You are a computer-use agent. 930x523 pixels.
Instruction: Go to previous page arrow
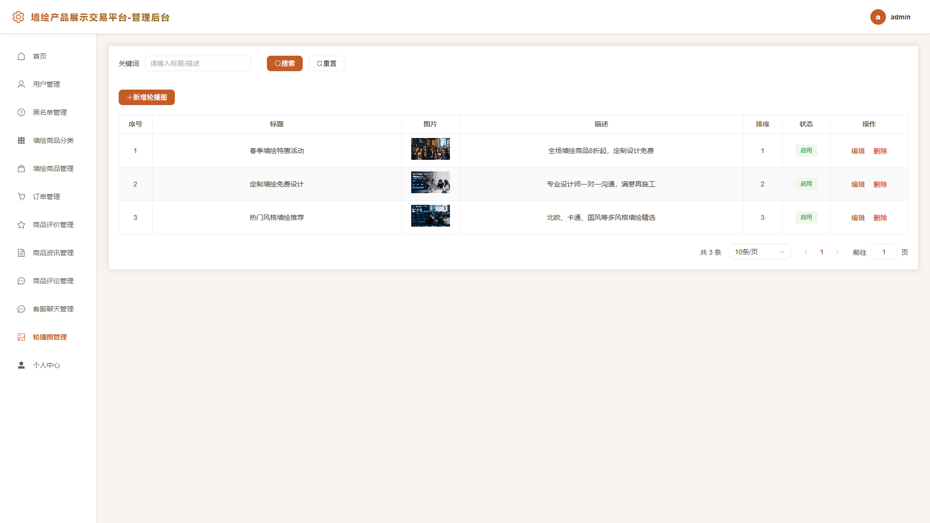pos(806,252)
